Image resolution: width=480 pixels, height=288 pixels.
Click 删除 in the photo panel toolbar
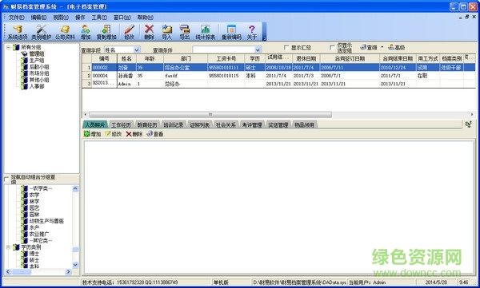click(134, 134)
